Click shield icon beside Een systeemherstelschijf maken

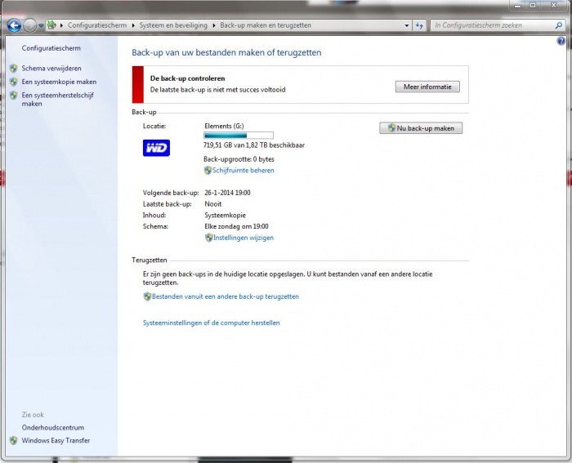14,96
